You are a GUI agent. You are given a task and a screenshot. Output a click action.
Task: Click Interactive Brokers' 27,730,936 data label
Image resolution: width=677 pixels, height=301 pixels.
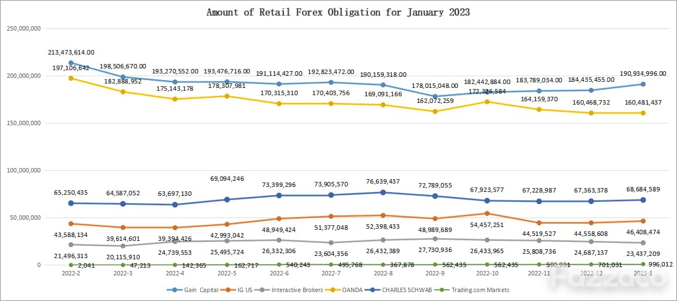(437, 250)
